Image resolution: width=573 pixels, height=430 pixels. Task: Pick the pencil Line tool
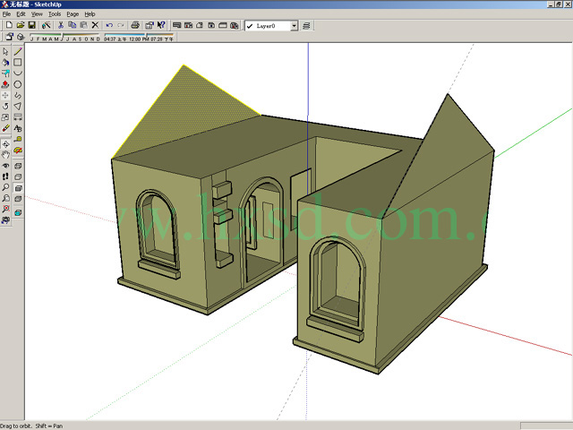[18, 52]
